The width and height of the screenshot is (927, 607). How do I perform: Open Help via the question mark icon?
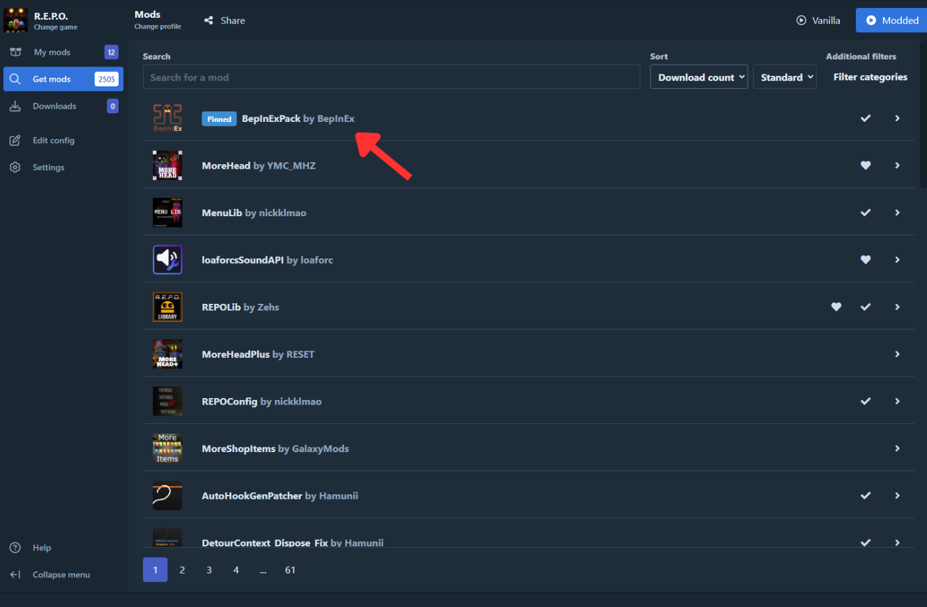click(15, 548)
